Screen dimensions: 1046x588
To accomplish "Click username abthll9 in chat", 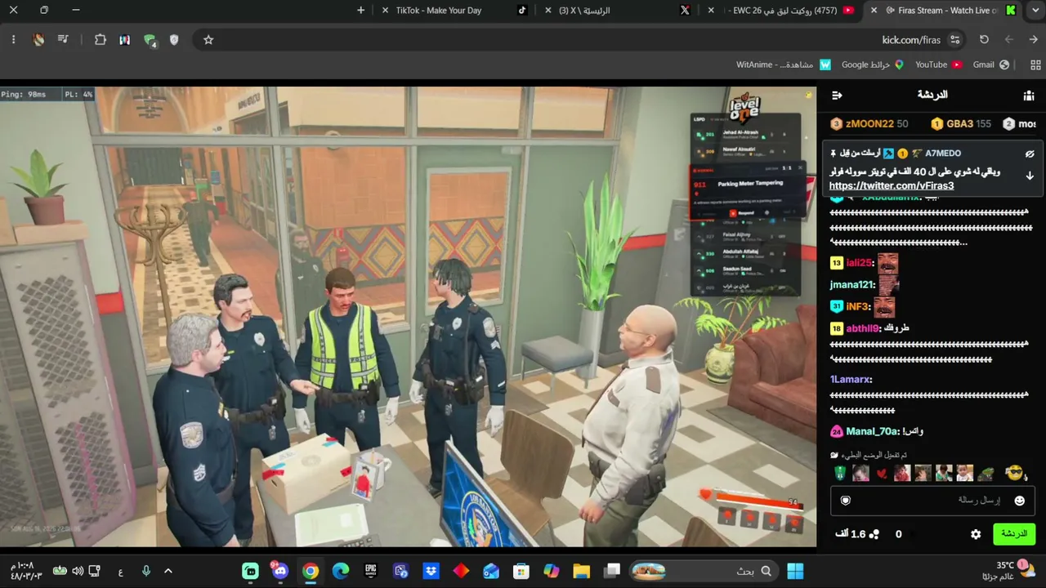I will coord(862,328).
